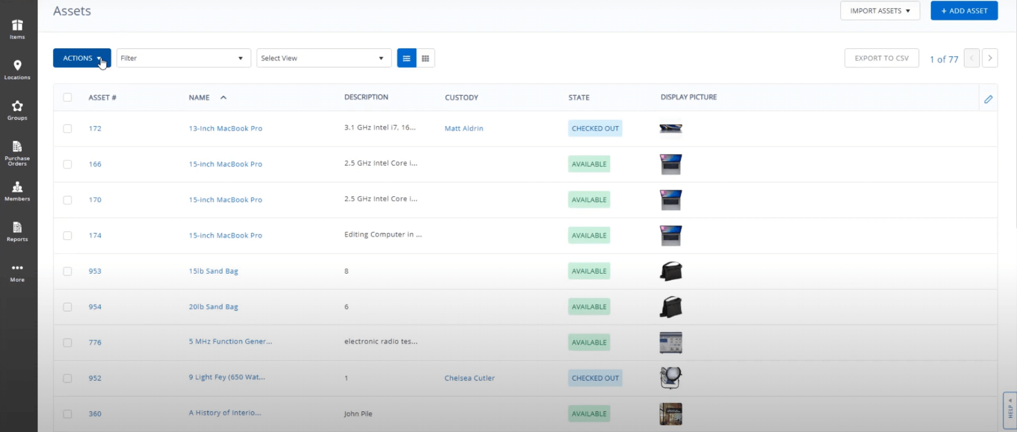This screenshot has width=1017, height=432.
Task: Open the asset 170 MacBook display picture
Action: point(671,200)
